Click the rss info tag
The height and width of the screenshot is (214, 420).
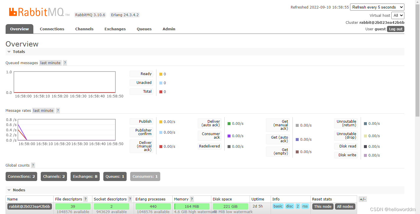[x=305, y=206]
